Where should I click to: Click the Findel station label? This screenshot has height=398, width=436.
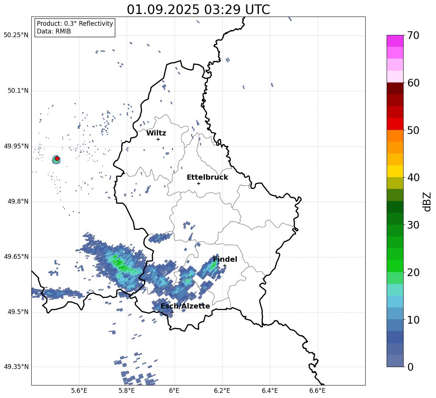[225, 259]
